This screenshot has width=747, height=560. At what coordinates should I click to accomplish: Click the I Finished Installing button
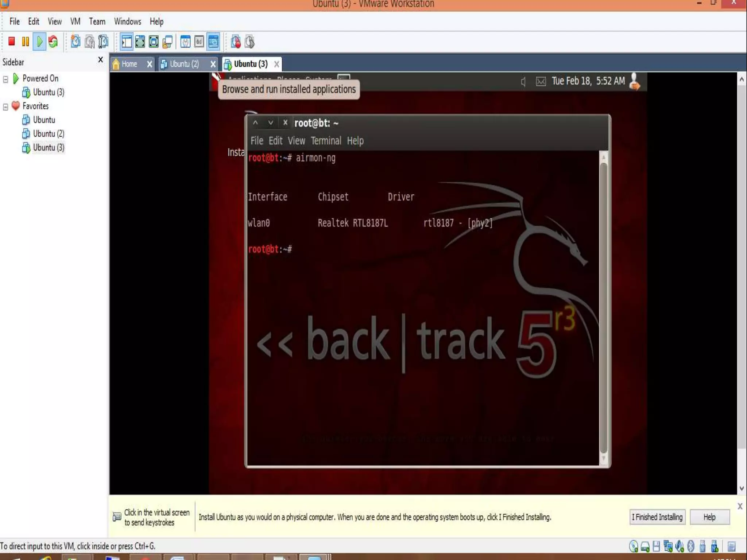(x=657, y=517)
